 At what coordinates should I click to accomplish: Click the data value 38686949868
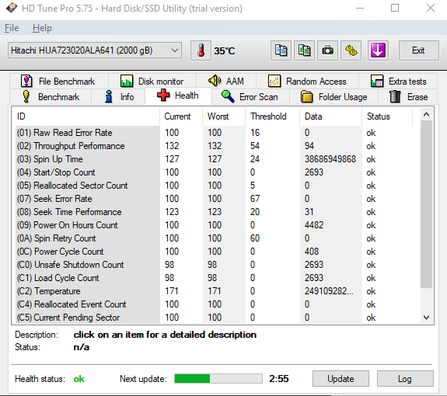330,159
